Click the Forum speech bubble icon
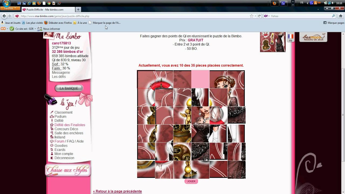345x194 pixels. [51, 141]
